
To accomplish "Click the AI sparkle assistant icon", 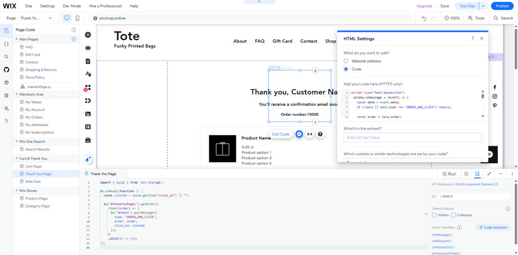I will [88, 159].
